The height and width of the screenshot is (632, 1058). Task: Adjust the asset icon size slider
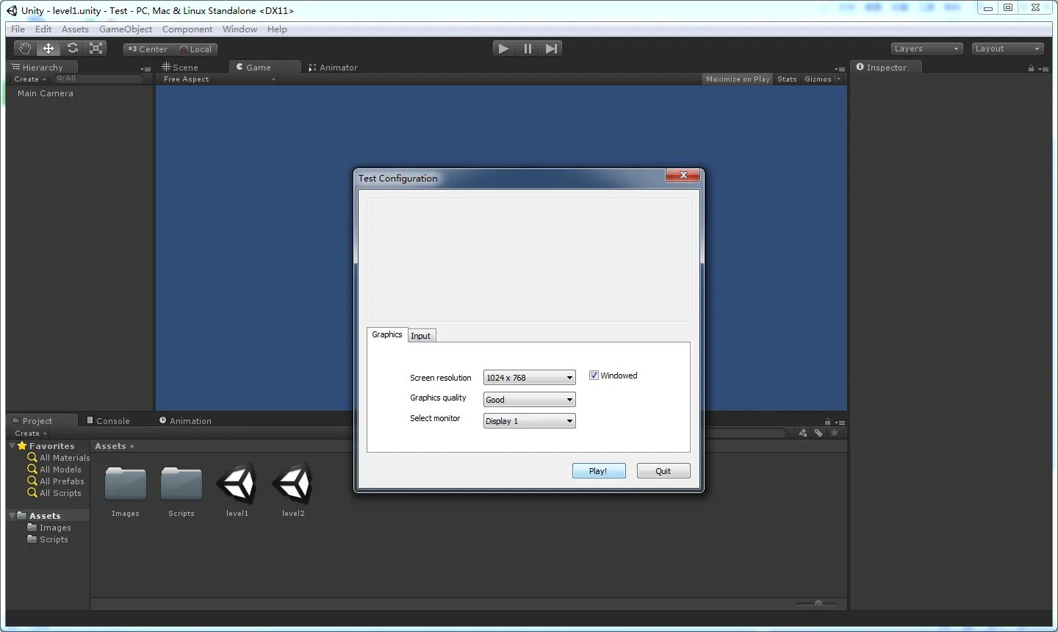click(x=818, y=604)
